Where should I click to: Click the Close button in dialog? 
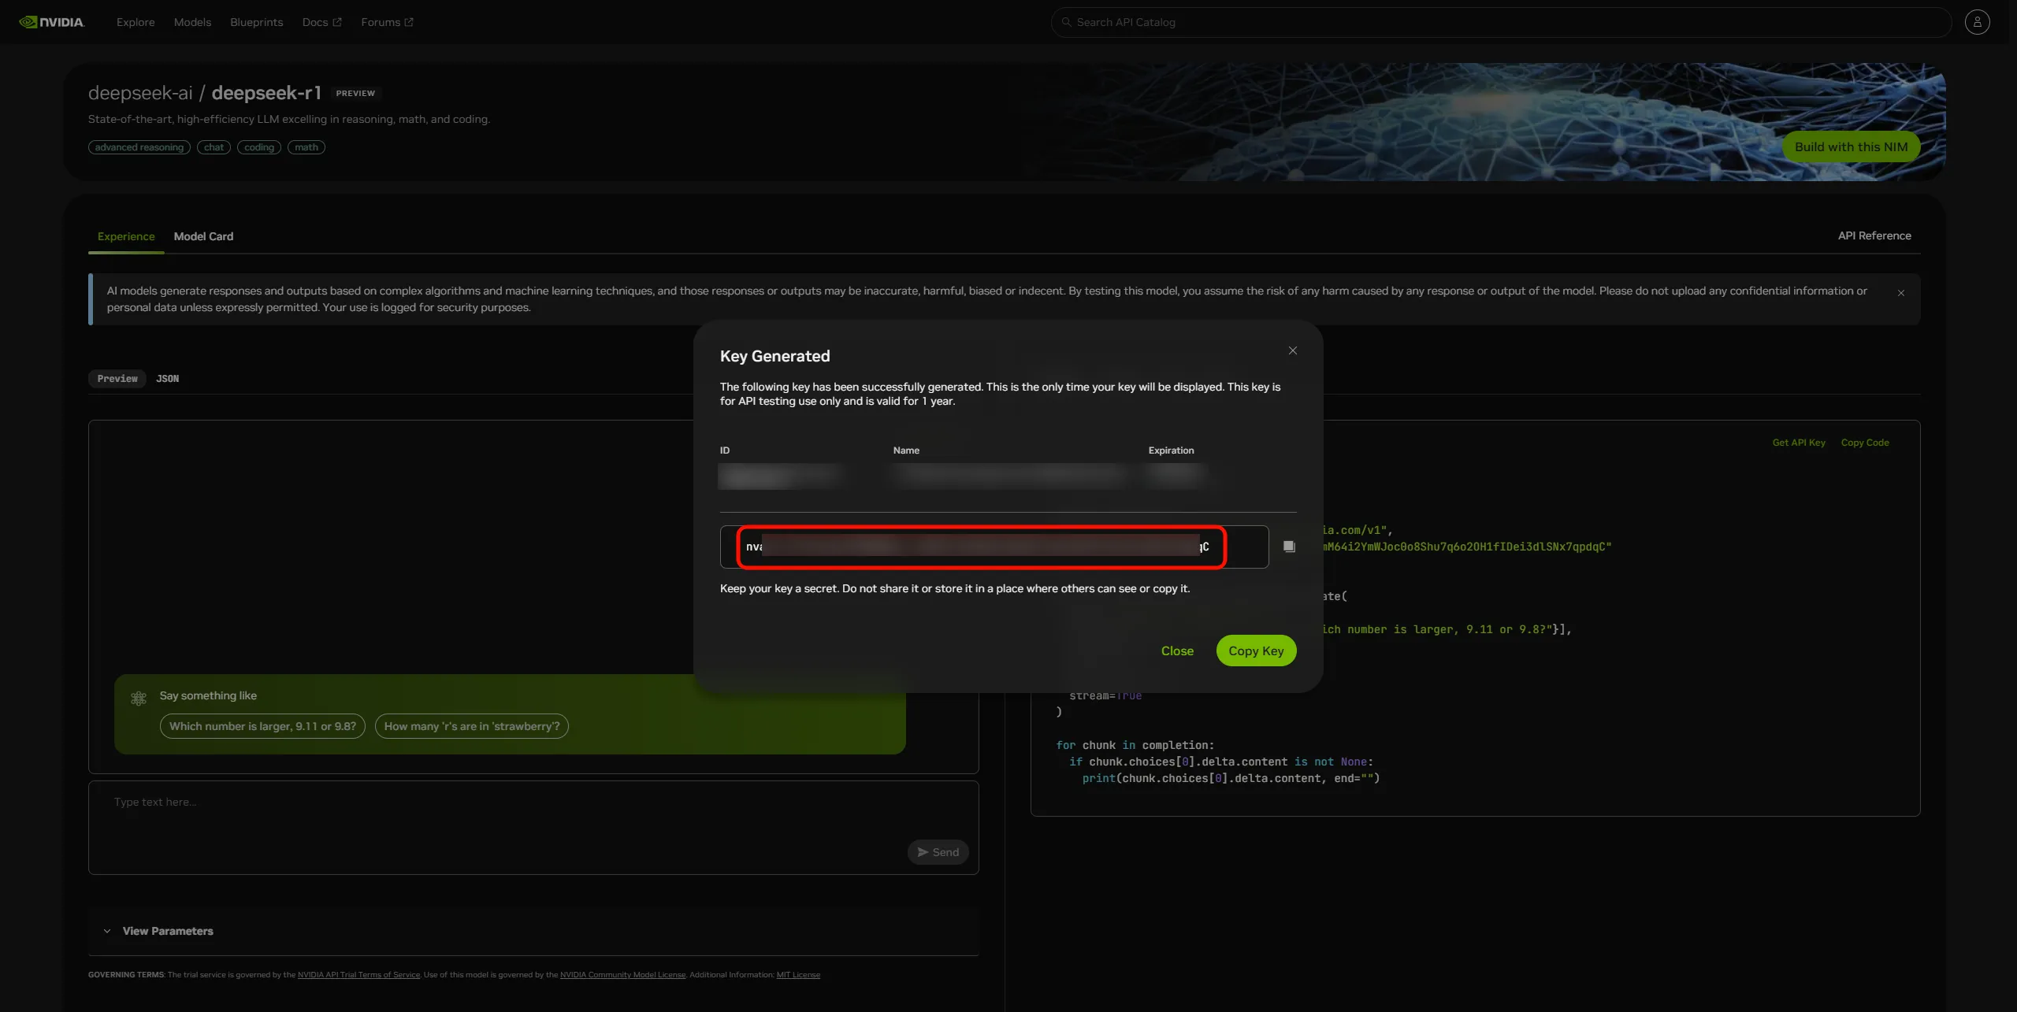coord(1177,651)
